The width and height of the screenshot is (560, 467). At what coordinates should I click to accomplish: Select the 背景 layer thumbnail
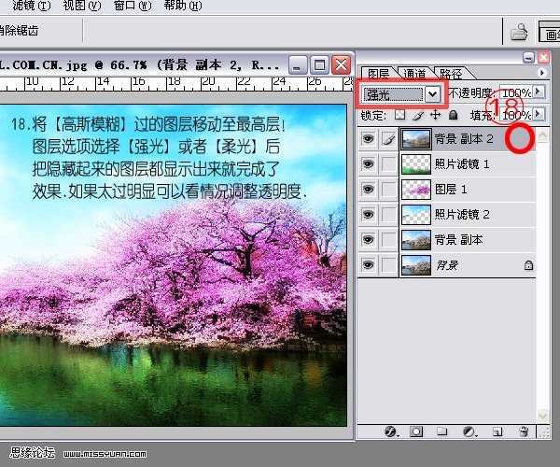coord(416,265)
